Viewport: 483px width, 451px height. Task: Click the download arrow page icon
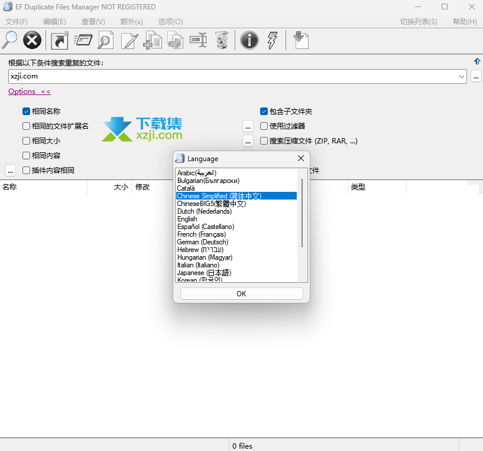[301, 40]
